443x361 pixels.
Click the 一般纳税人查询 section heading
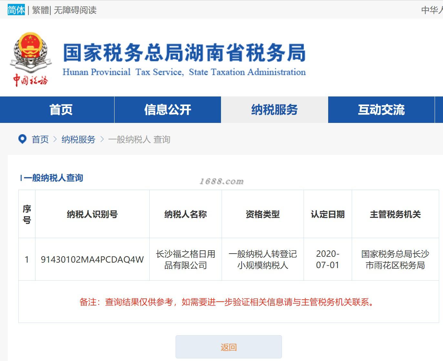point(53,178)
